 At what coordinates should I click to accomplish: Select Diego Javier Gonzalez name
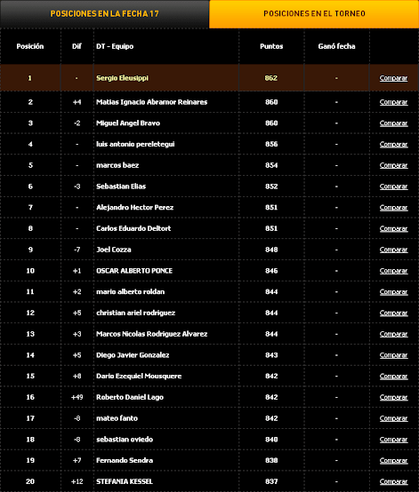point(133,355)
